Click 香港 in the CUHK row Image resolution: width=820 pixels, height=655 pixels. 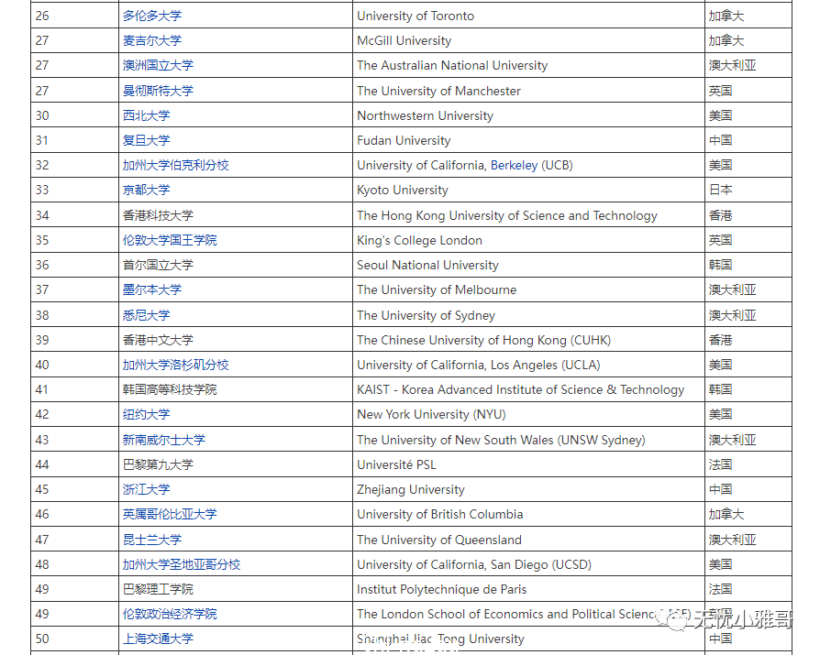click(720, 340)
